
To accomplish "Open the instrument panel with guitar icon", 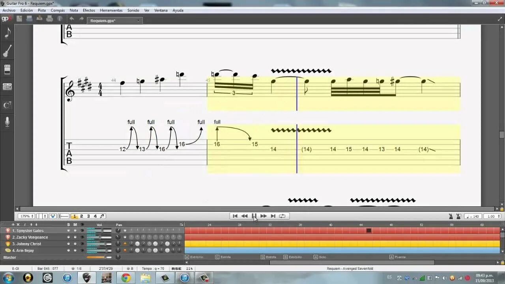I will click(7, 51).
